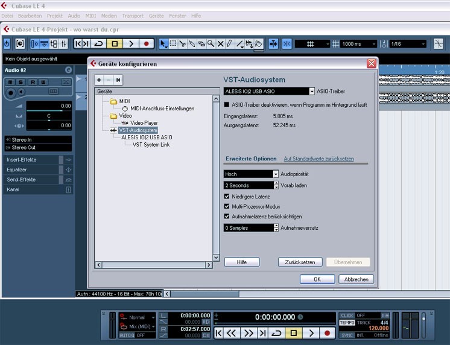
Task: Select the Mute X tool
Action: 220,44
